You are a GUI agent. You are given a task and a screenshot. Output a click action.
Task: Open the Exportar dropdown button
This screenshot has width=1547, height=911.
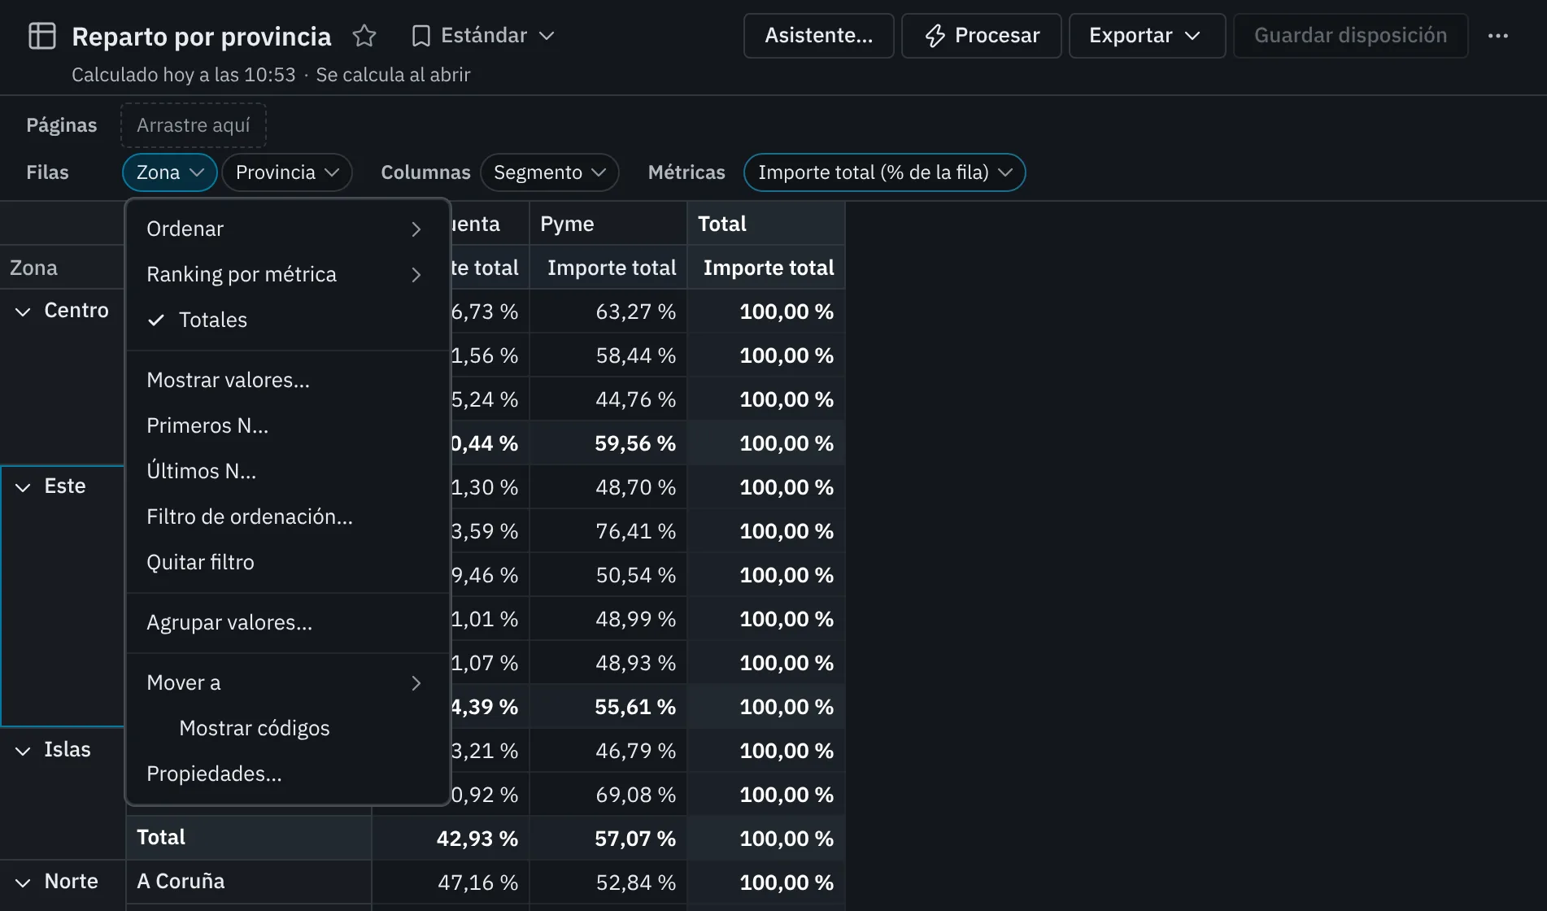coord(1147,36)
